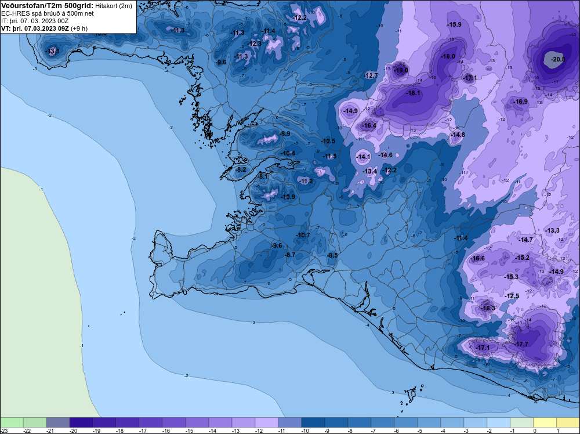
Task: Click the -1 pale green legend swatch
Action: [521, 422]
